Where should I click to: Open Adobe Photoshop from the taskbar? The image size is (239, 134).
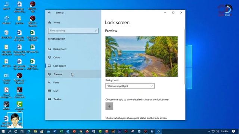(x=119, y=131)
